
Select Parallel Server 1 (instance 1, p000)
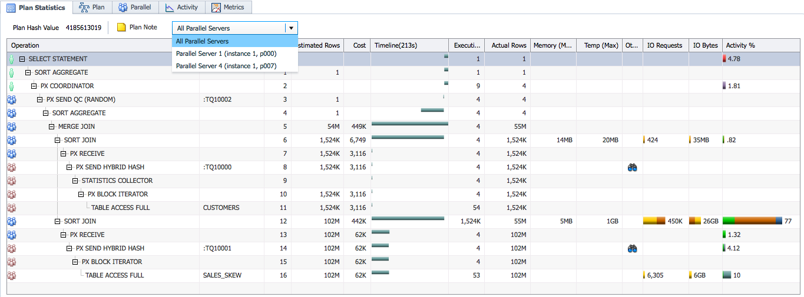(226, 54)
